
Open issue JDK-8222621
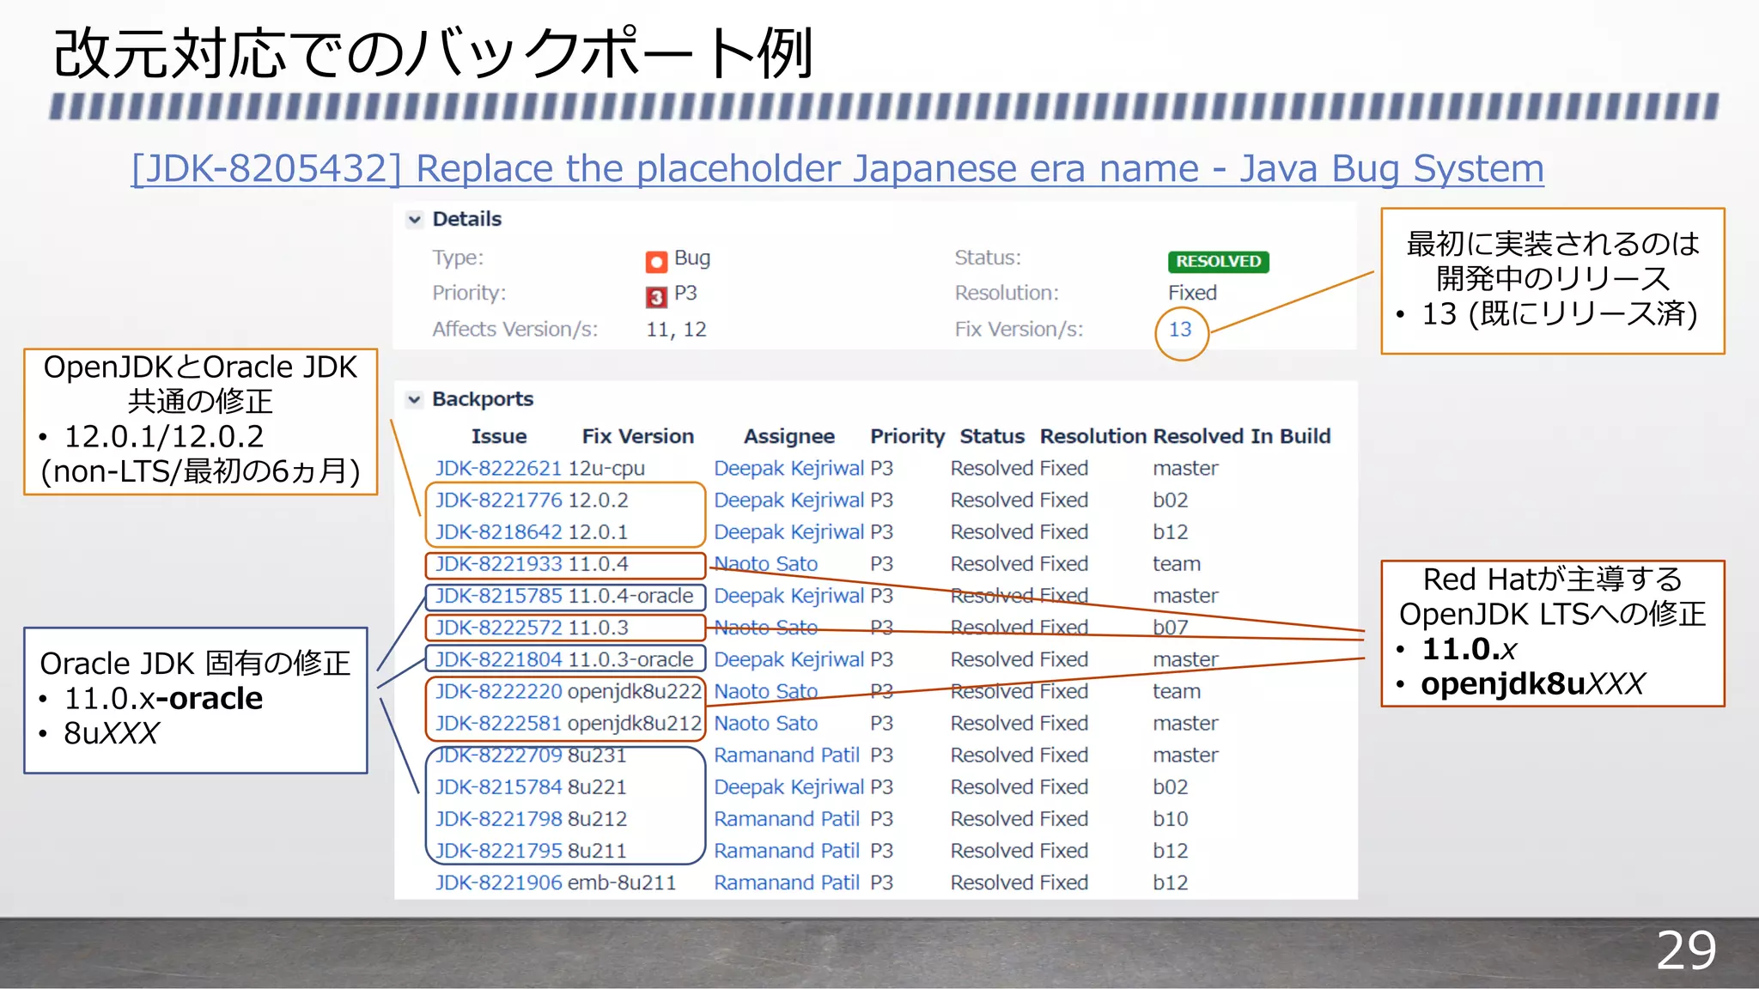point(498,469)
